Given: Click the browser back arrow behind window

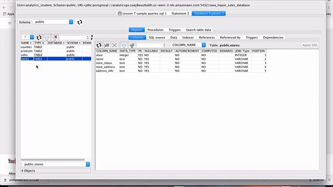Looking at the screenshot, I should tap(4, 7).
